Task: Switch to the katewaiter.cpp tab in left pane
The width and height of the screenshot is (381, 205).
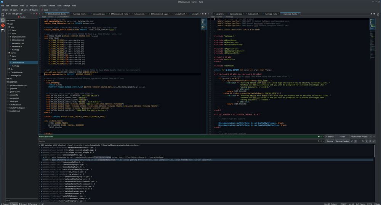Action: coord(98,14)
